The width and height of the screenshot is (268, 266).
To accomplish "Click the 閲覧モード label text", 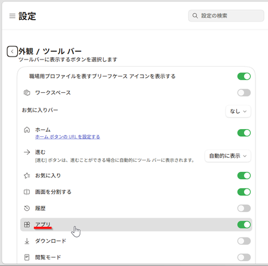I will point(48,257).
